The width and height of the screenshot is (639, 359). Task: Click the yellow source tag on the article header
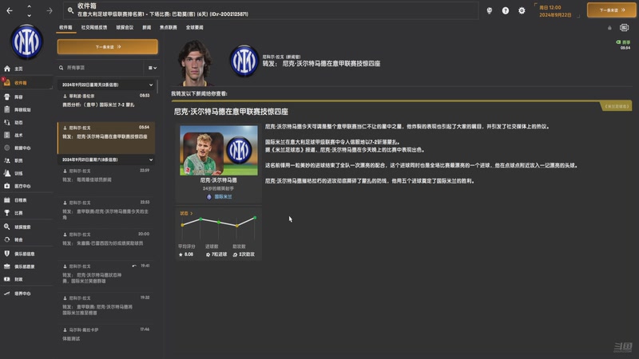pyautogui.click(x=617, y=106)
